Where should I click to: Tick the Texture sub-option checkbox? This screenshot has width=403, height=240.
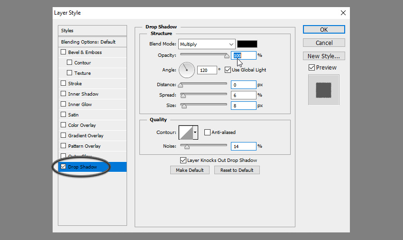click(x=69, y=73)
